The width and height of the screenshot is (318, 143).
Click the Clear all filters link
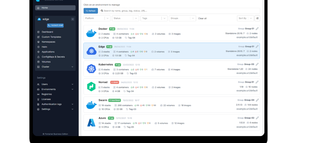(x=202, y=18)
